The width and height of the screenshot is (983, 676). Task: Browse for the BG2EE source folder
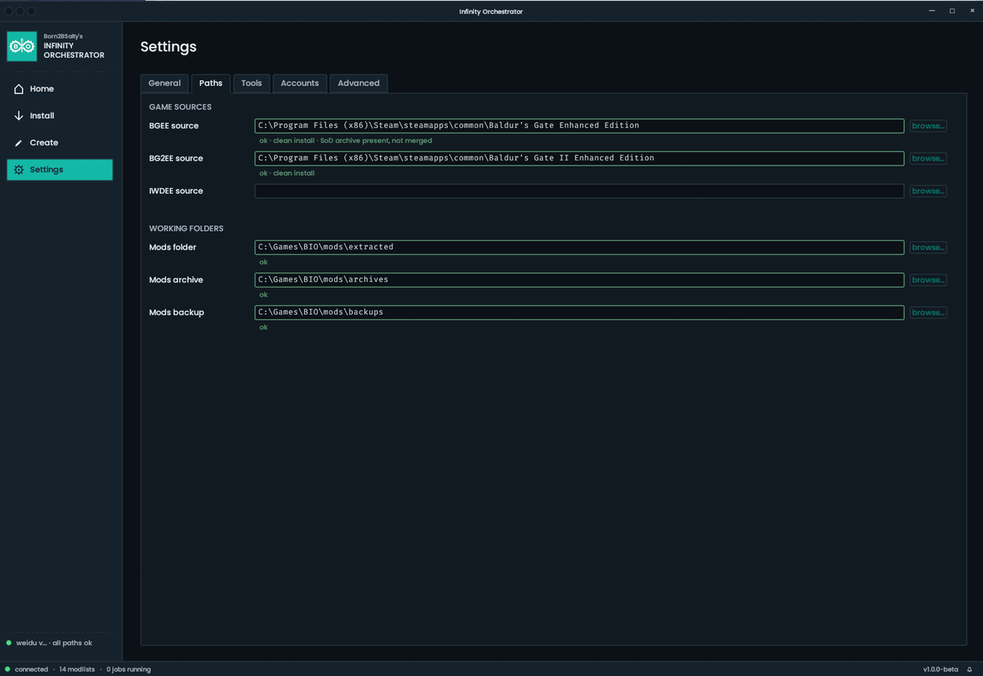point(928,158)
